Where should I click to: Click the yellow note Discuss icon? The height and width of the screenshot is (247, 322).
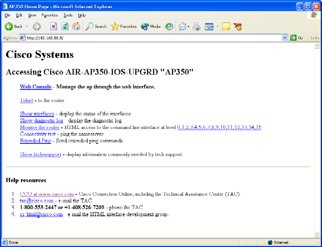226,26
